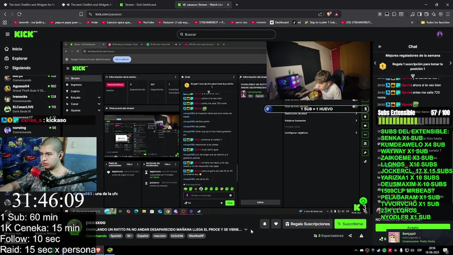
Task: Reload the current page
Action: [19, 14]
